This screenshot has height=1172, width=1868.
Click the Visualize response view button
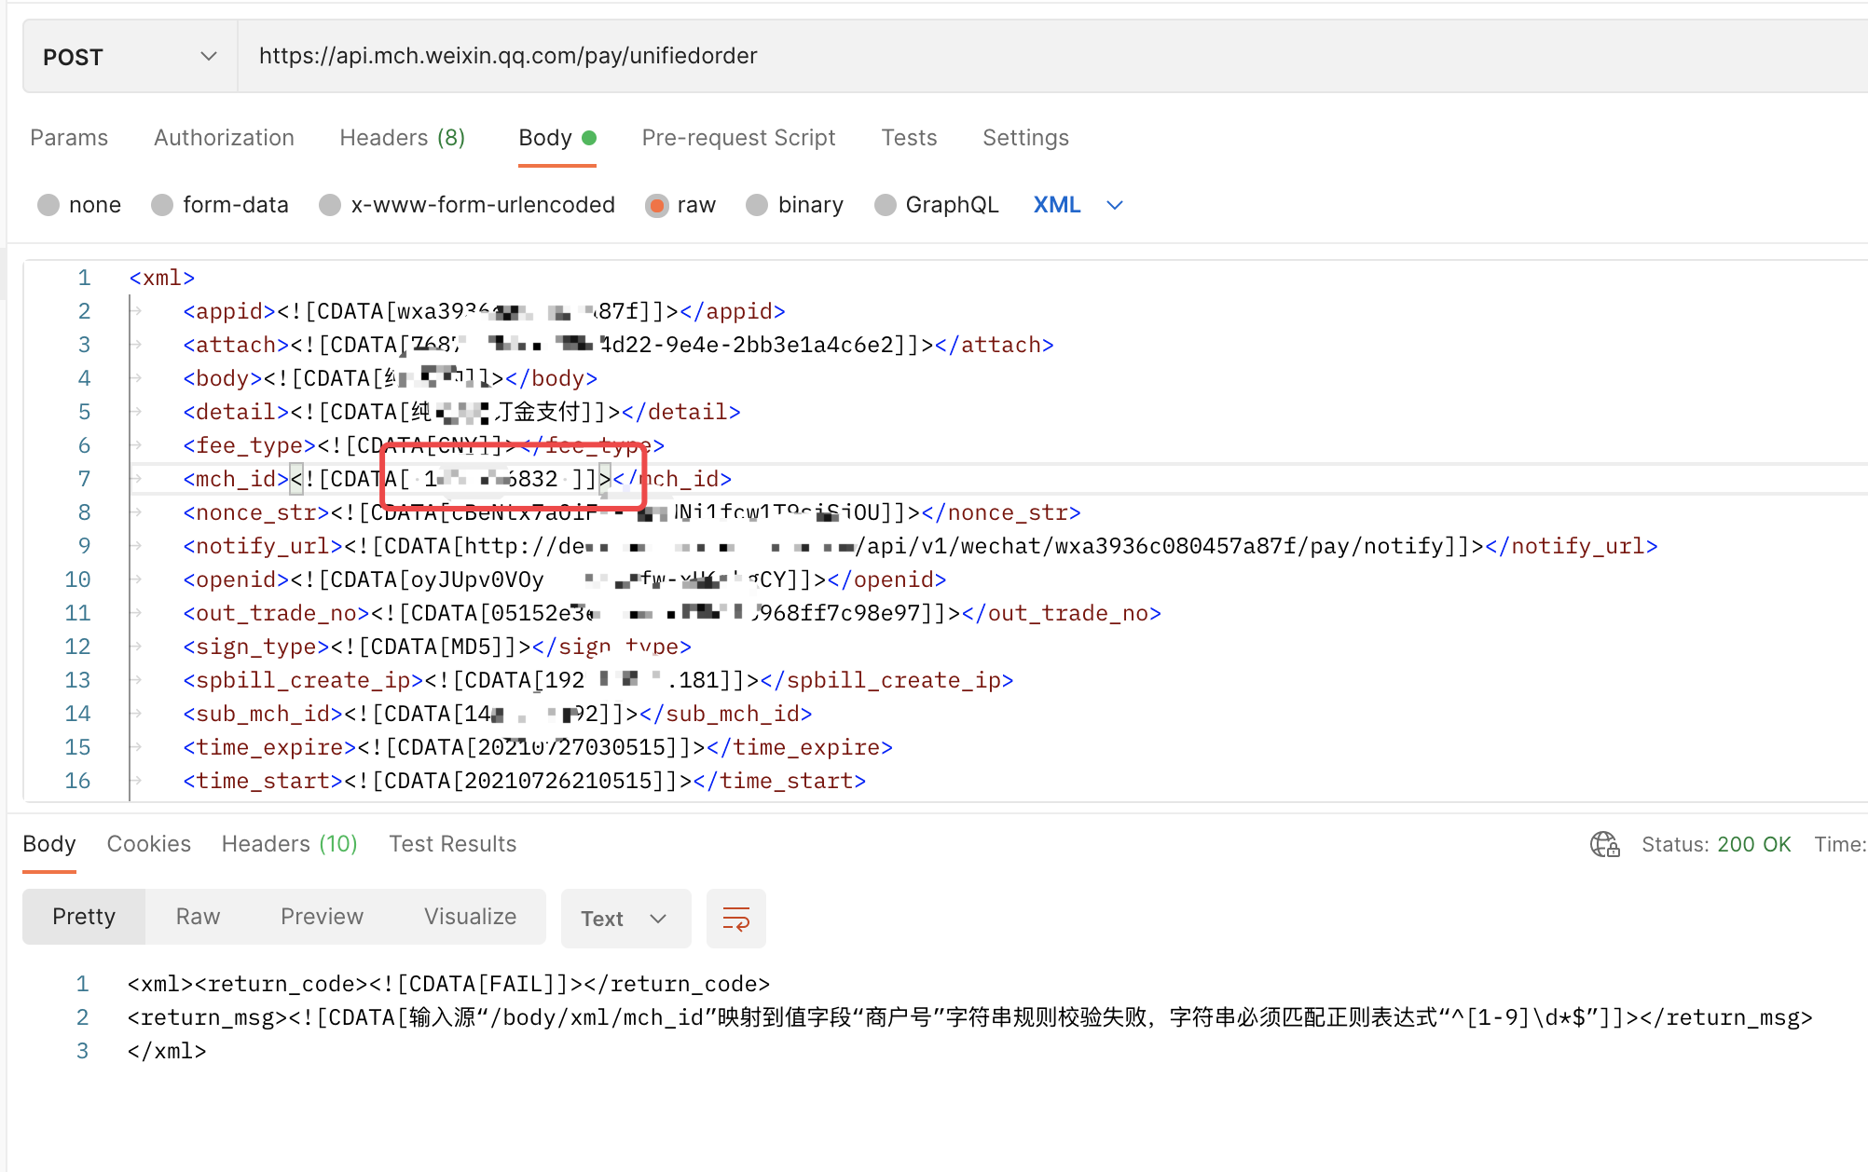(x=470, y=917)
